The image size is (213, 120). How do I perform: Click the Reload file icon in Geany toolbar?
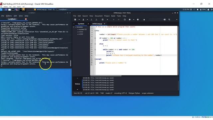coord(103,20)
